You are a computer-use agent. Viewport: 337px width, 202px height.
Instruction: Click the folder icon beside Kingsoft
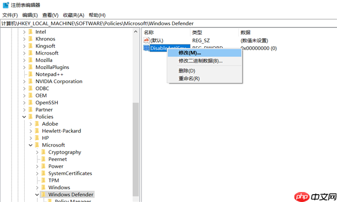(31, 46)
